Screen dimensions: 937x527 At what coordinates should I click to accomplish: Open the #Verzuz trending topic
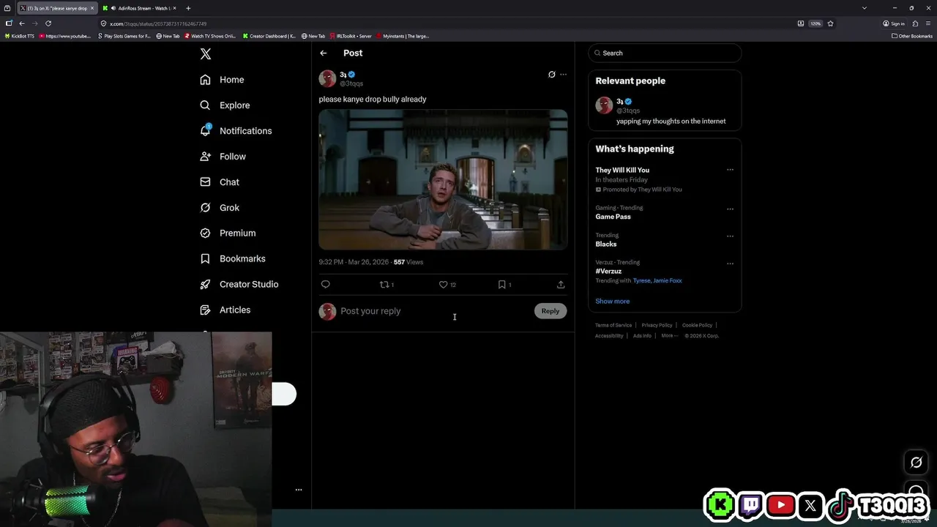608,271
